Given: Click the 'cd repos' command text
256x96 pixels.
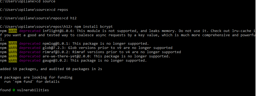Looking at the screenshot, I should 60,10.
